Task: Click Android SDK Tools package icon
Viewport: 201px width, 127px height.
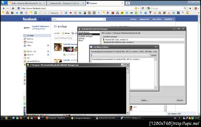Action: [x=104, y=40]
